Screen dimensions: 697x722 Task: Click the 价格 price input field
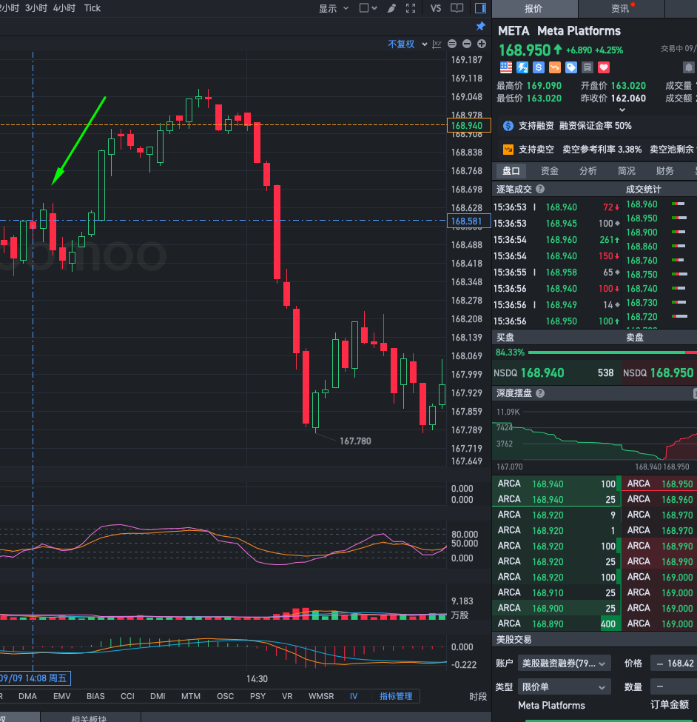click(673, 663)
